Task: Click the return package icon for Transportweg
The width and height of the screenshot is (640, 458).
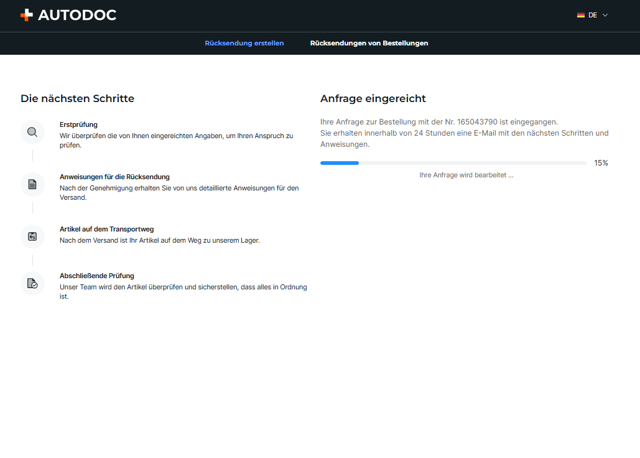Action: tap(32, 236)
